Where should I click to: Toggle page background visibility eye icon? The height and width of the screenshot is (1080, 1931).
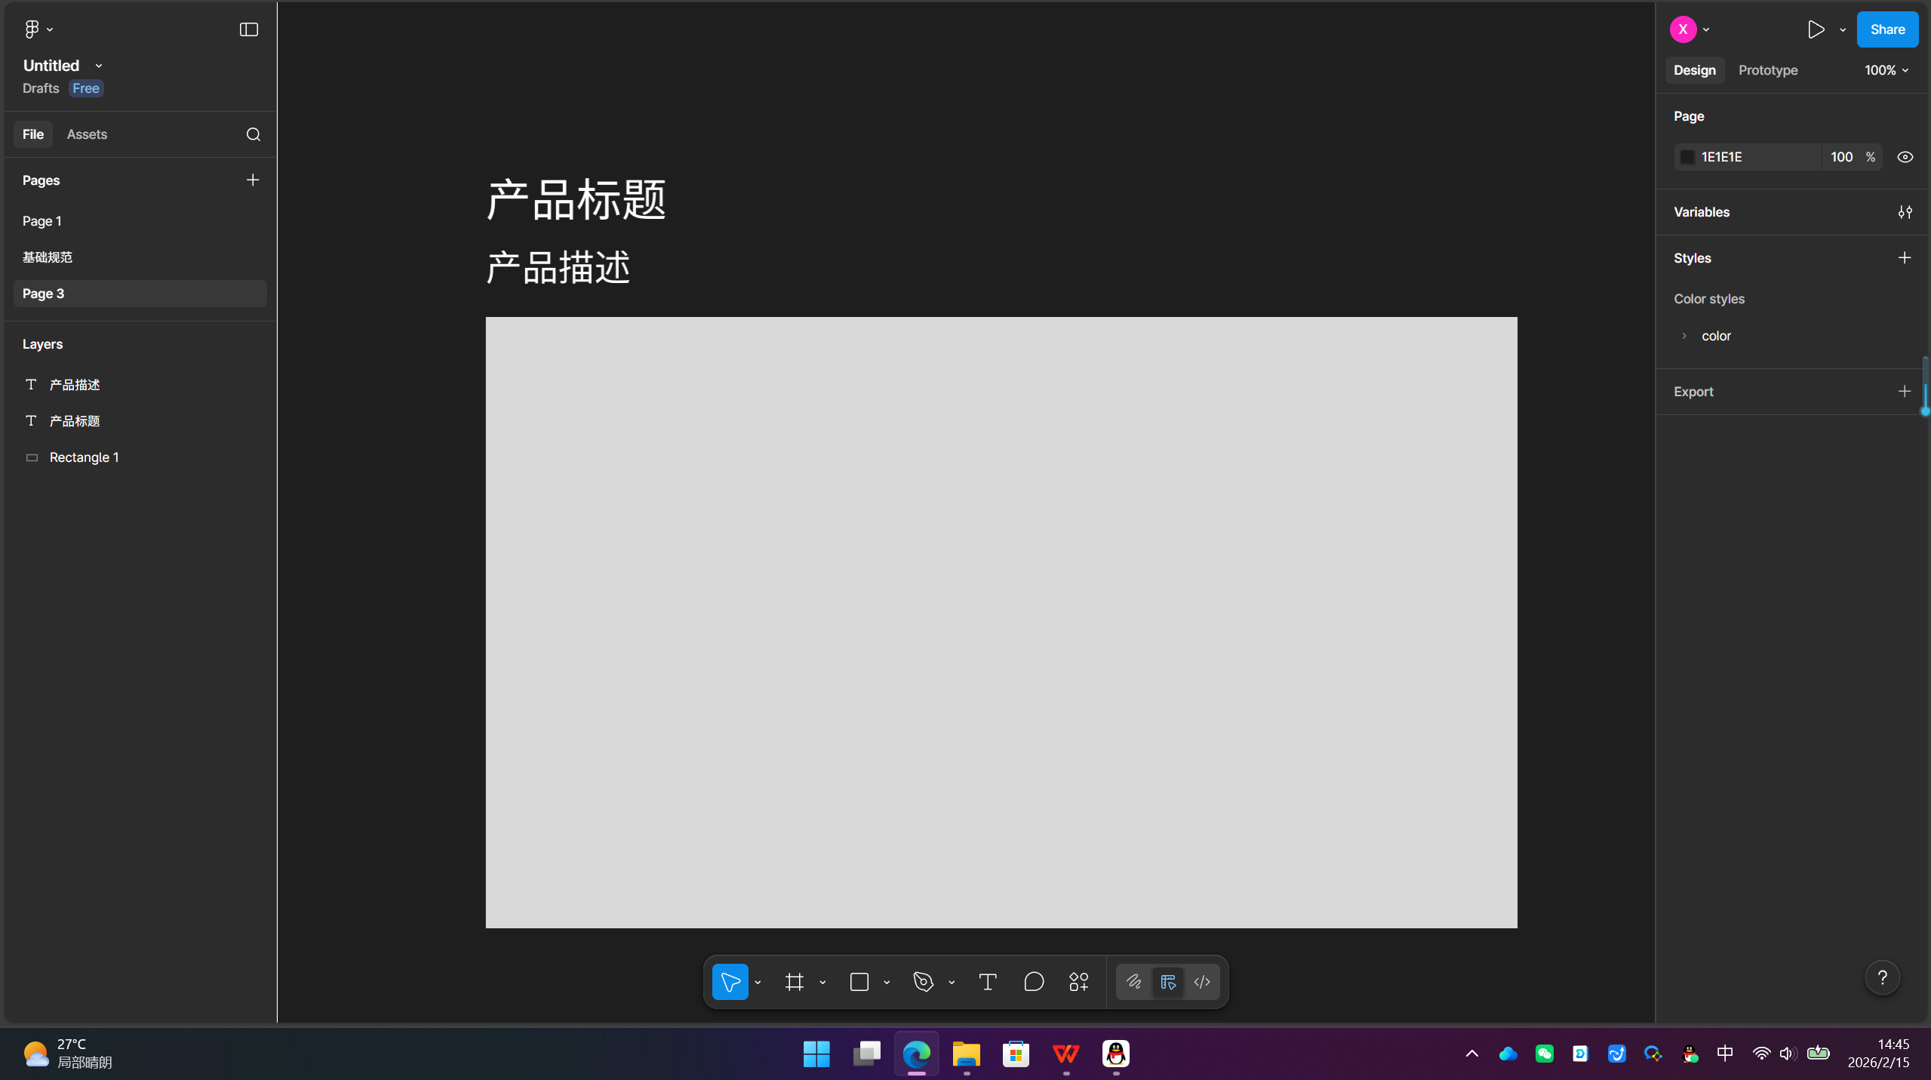pos(1905,156)
